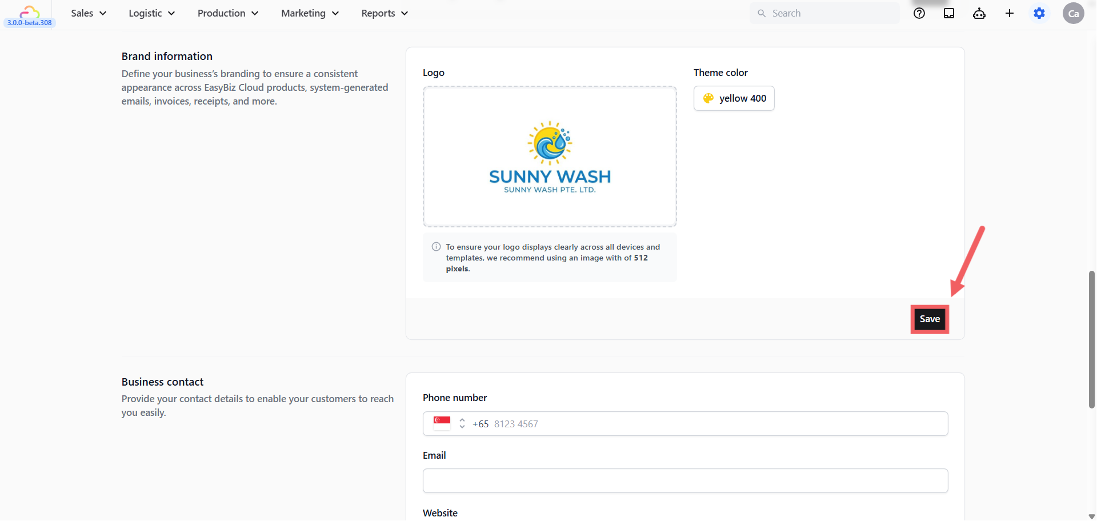Click the Brand information heading
Screen dimensions: 1097x521
167,56
